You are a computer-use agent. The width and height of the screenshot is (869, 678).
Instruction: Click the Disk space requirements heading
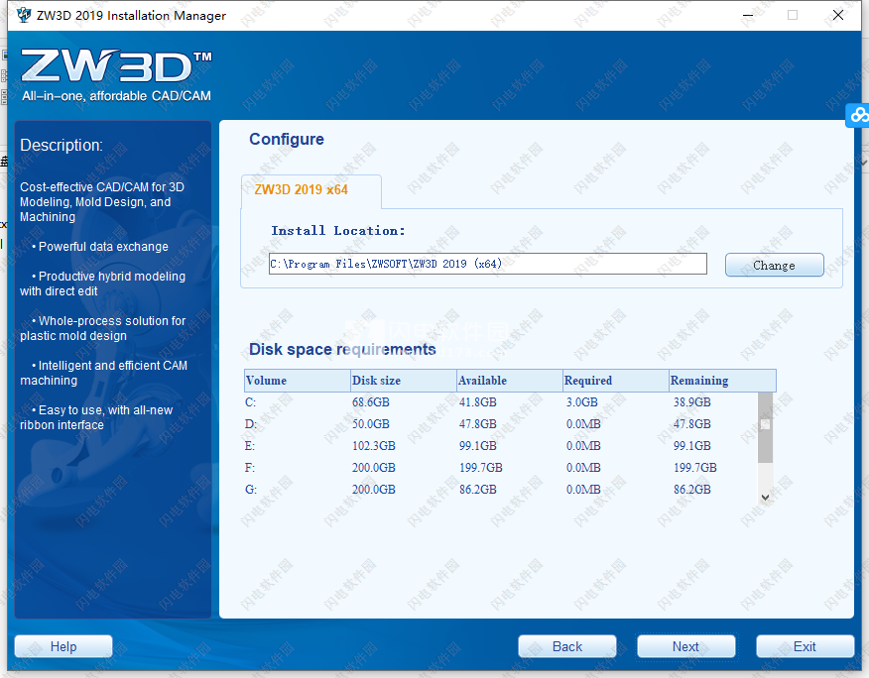pos(342,350)
